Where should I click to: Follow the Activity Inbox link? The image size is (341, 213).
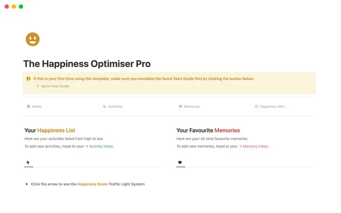(x=101, y=146)
